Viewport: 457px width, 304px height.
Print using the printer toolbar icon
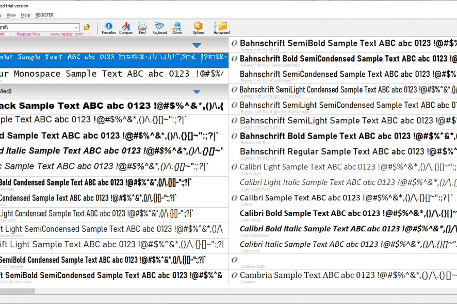[142, 28]
